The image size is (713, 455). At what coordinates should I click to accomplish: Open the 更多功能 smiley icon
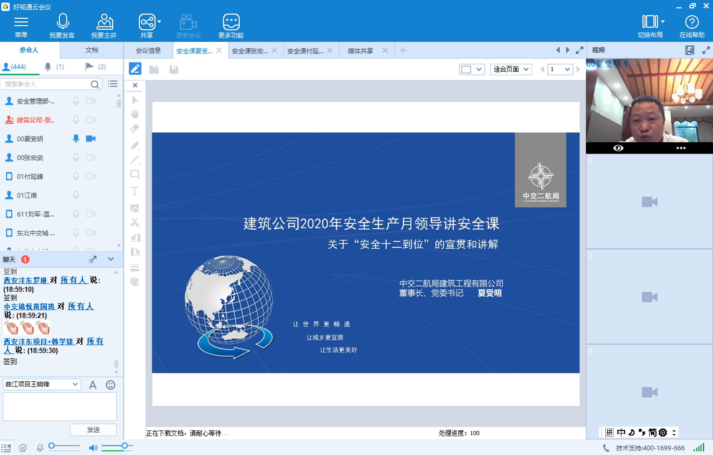click(x=231, y=22)
